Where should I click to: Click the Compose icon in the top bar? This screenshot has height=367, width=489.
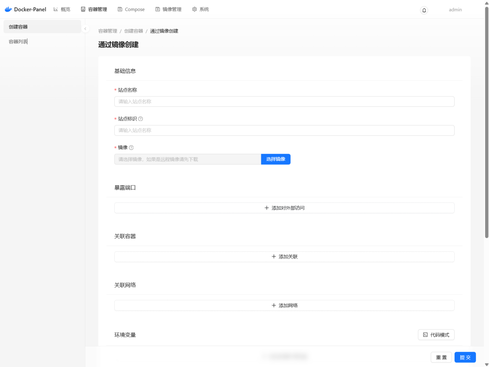(120, 9)
